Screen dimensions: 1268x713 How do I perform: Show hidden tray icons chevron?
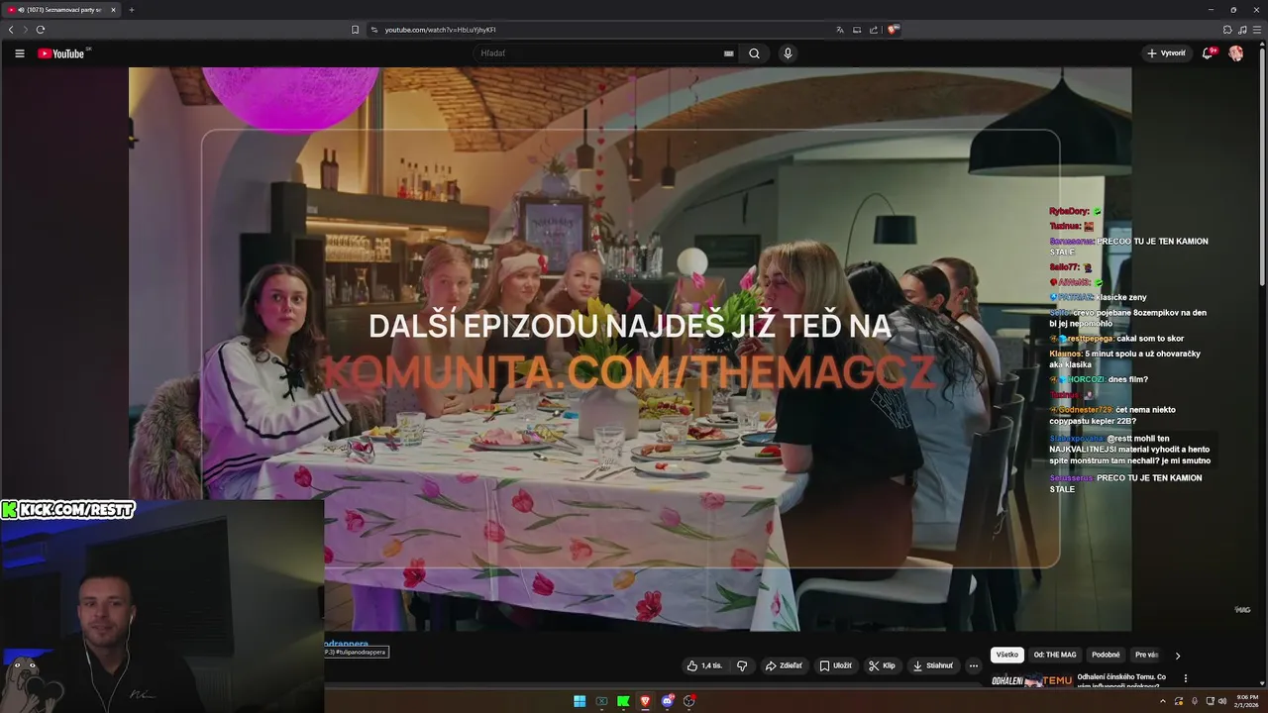(1163, 701)
